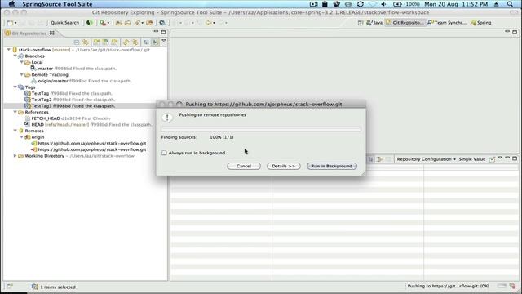Open the Properties view menu triangle
522x294 pixels.
pos(500,158)
